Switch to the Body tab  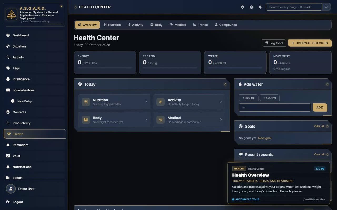pos(156,25)
